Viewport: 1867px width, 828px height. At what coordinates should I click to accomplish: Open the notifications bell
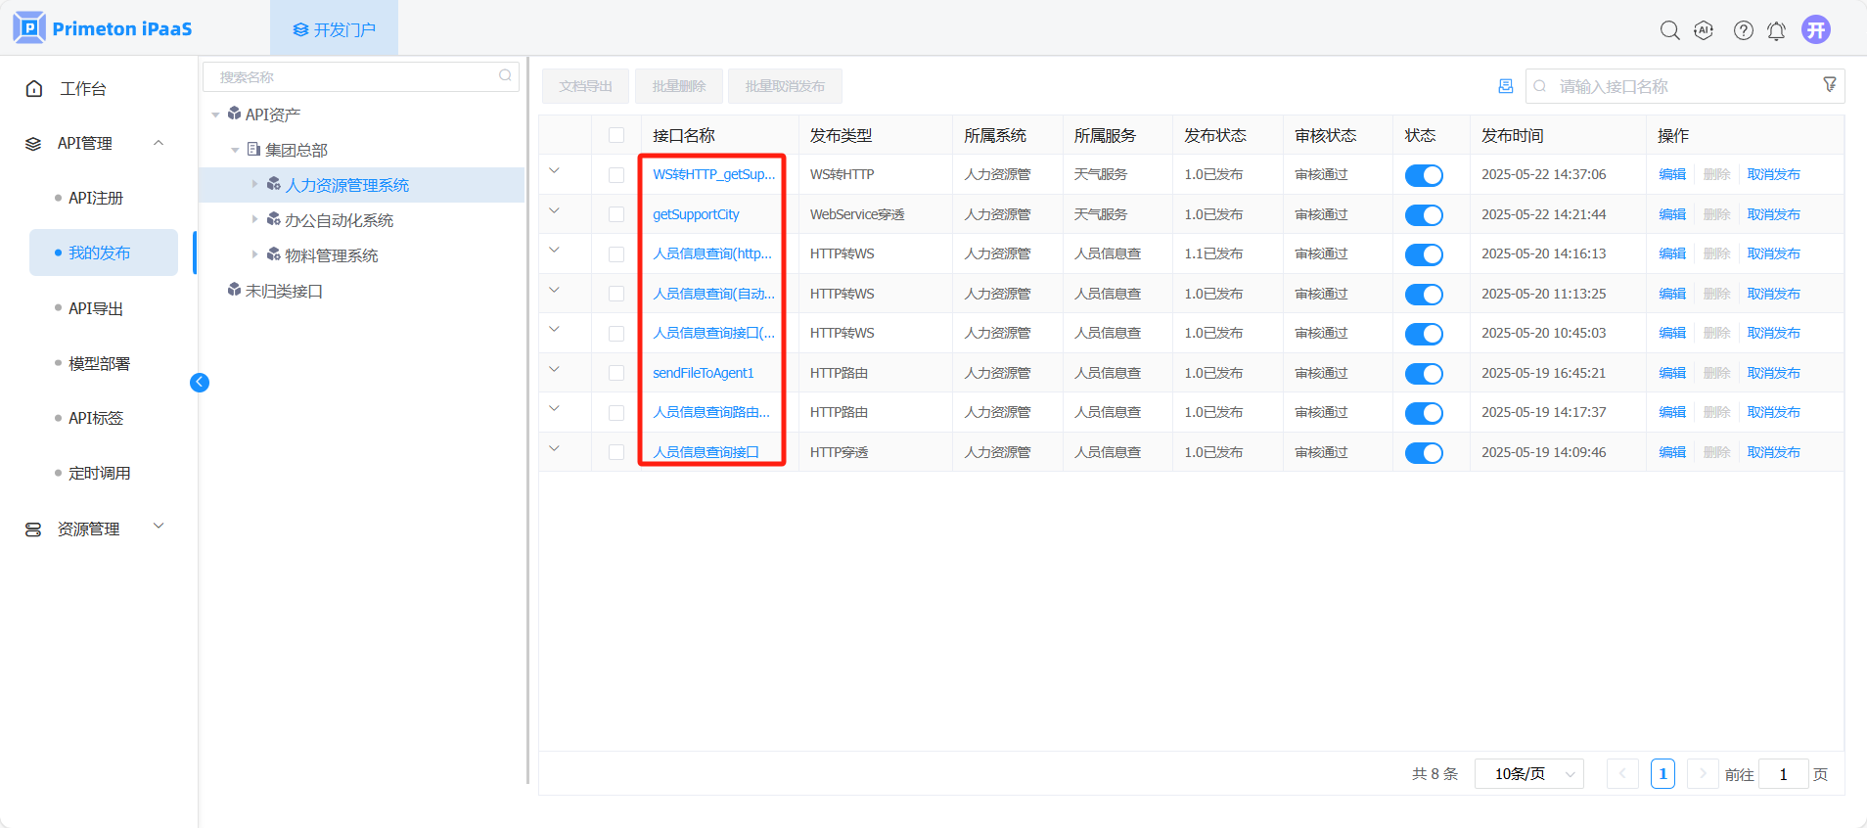click(x=1776, y=31)
